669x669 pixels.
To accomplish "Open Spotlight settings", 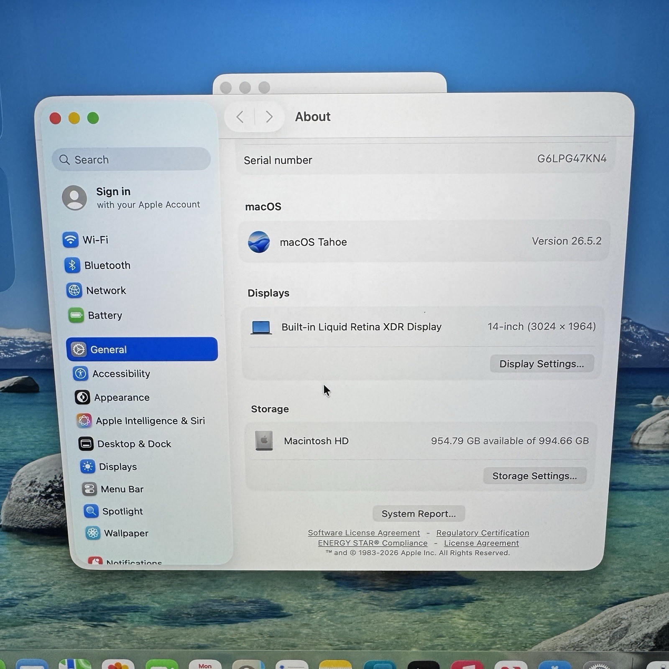I will (113, 511).
